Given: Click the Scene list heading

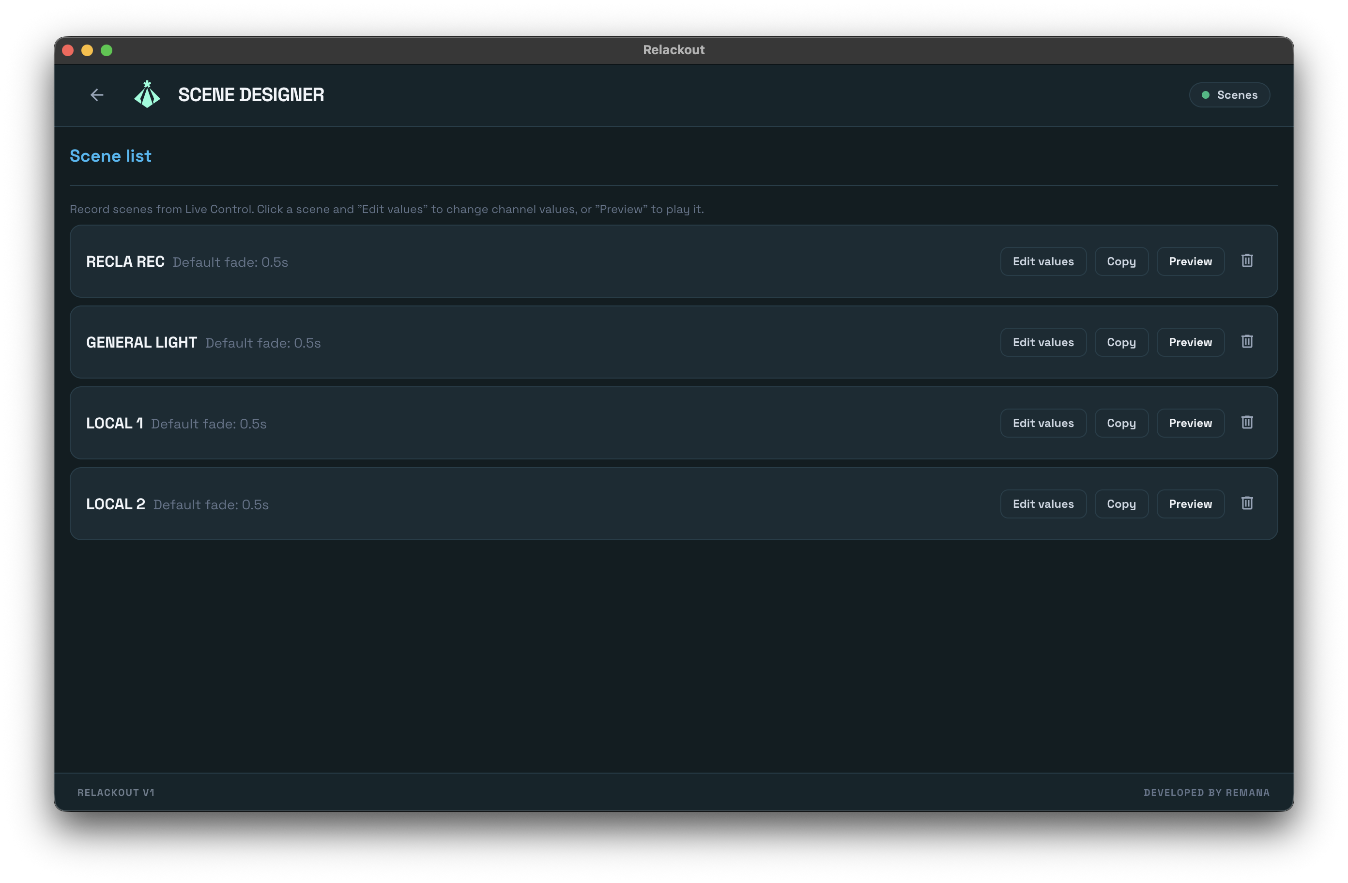Looking at the screenshot, I should tap(110, 156).
